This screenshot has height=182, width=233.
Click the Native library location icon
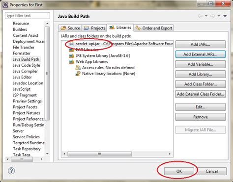coord(78,74)
